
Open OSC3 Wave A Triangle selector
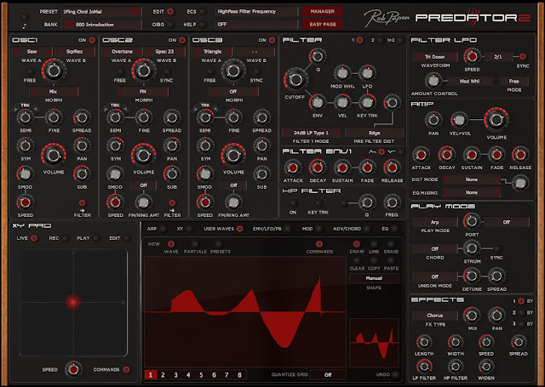coord(212,52)
